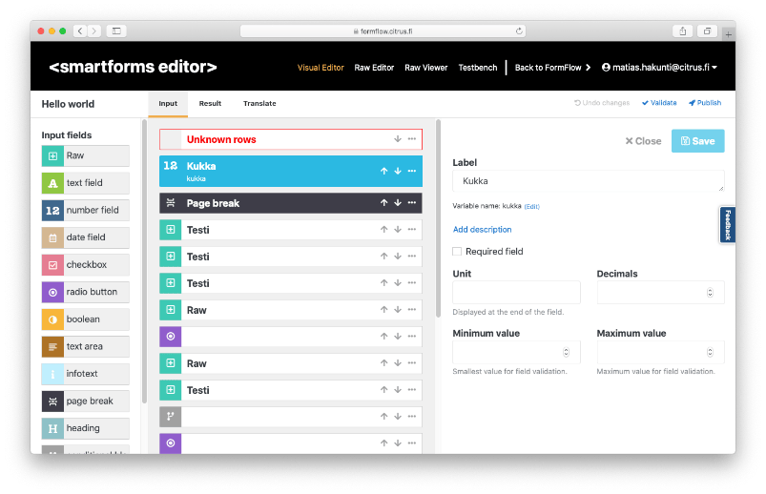Toggle the Required field checkbox
The height and width of the screenshot is (494, 766).
[457, 252]
